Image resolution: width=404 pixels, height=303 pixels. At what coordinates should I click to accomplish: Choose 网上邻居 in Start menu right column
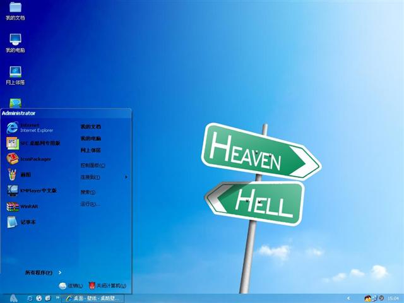91,150
